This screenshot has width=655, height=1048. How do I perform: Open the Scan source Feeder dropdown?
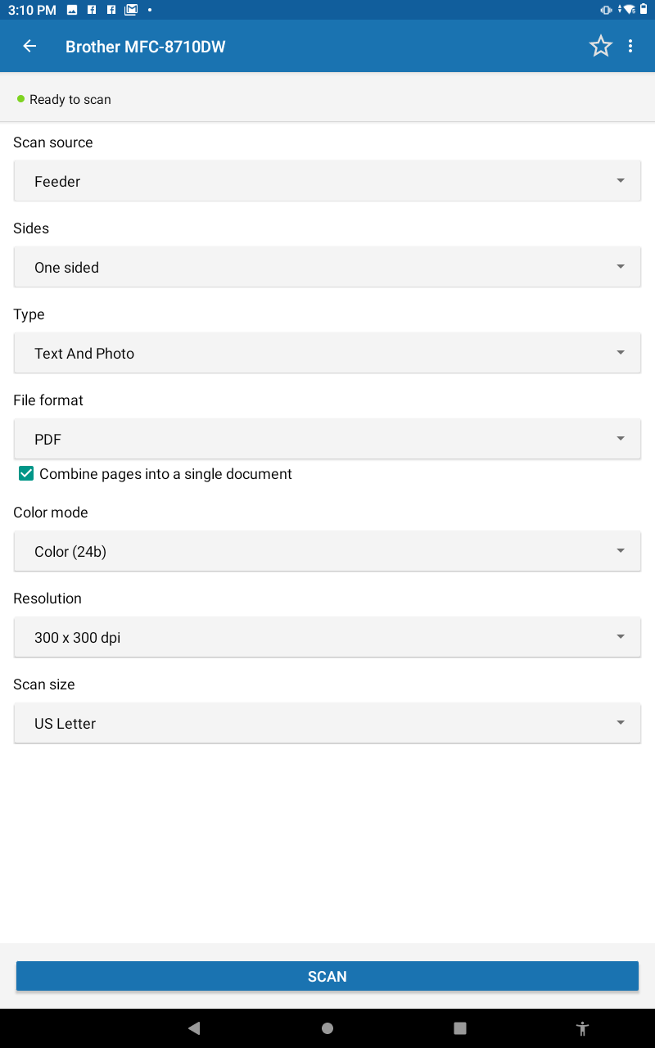pyautogui.click(x=327, y=181)
